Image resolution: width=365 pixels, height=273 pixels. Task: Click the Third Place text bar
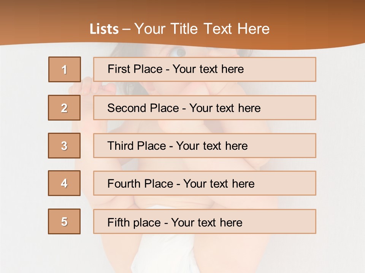(x=205, y=146)
